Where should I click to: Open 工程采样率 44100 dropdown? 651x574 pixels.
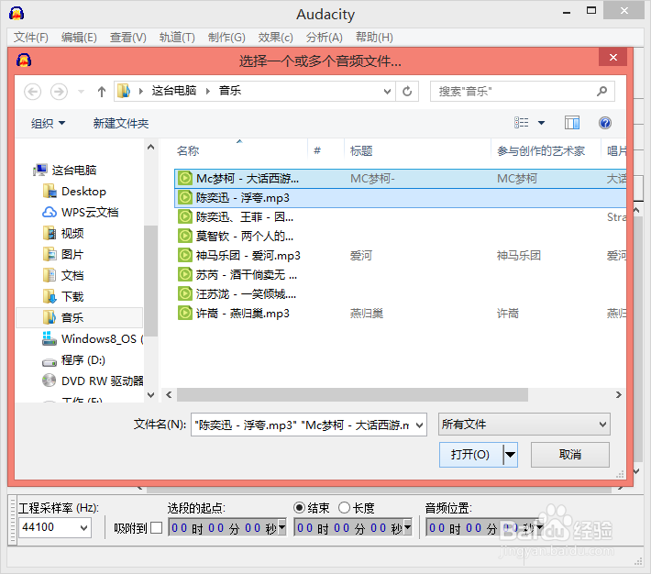click(x=83, y=528)
